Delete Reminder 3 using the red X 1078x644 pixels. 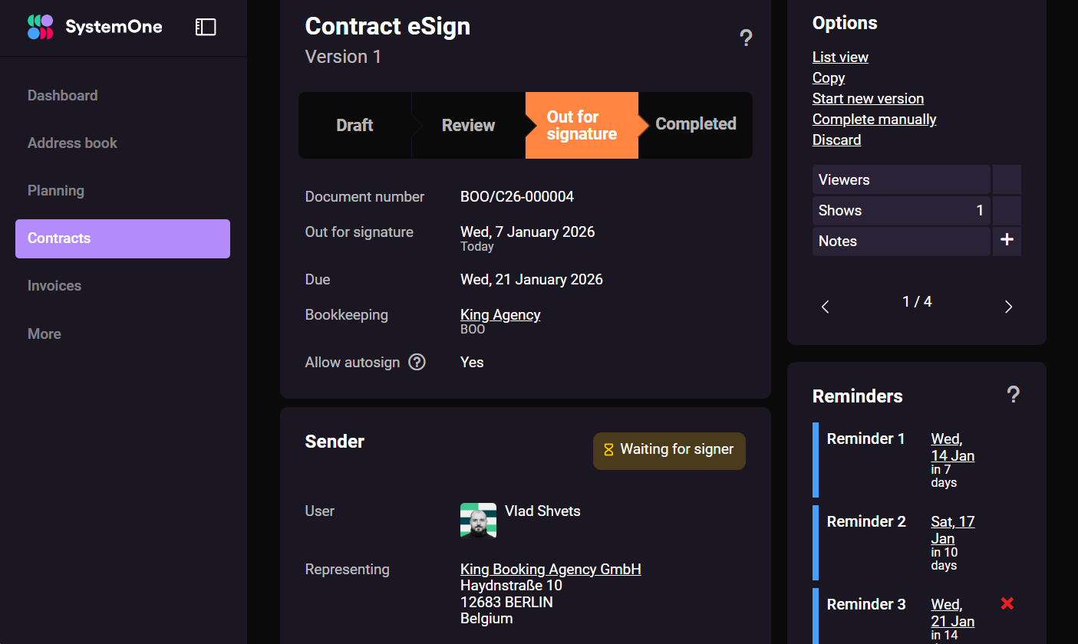pyautogui.click(x=1006, y=603)
